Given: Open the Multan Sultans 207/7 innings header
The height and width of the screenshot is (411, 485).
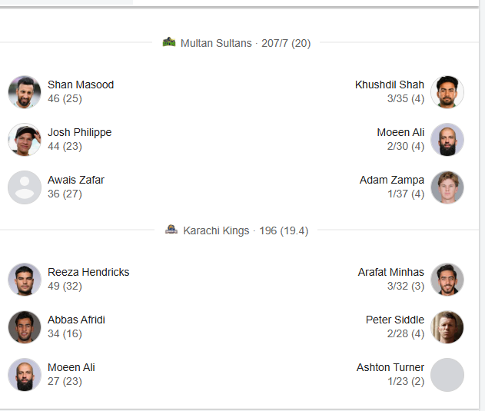Looking at the screenshot, I should click(245, 43).
